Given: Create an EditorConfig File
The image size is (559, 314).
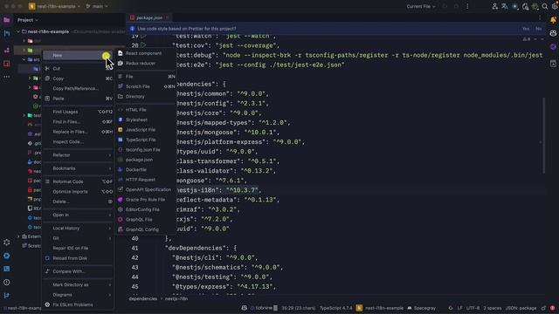Looking at the screenshot, I should tap(146, 209).
